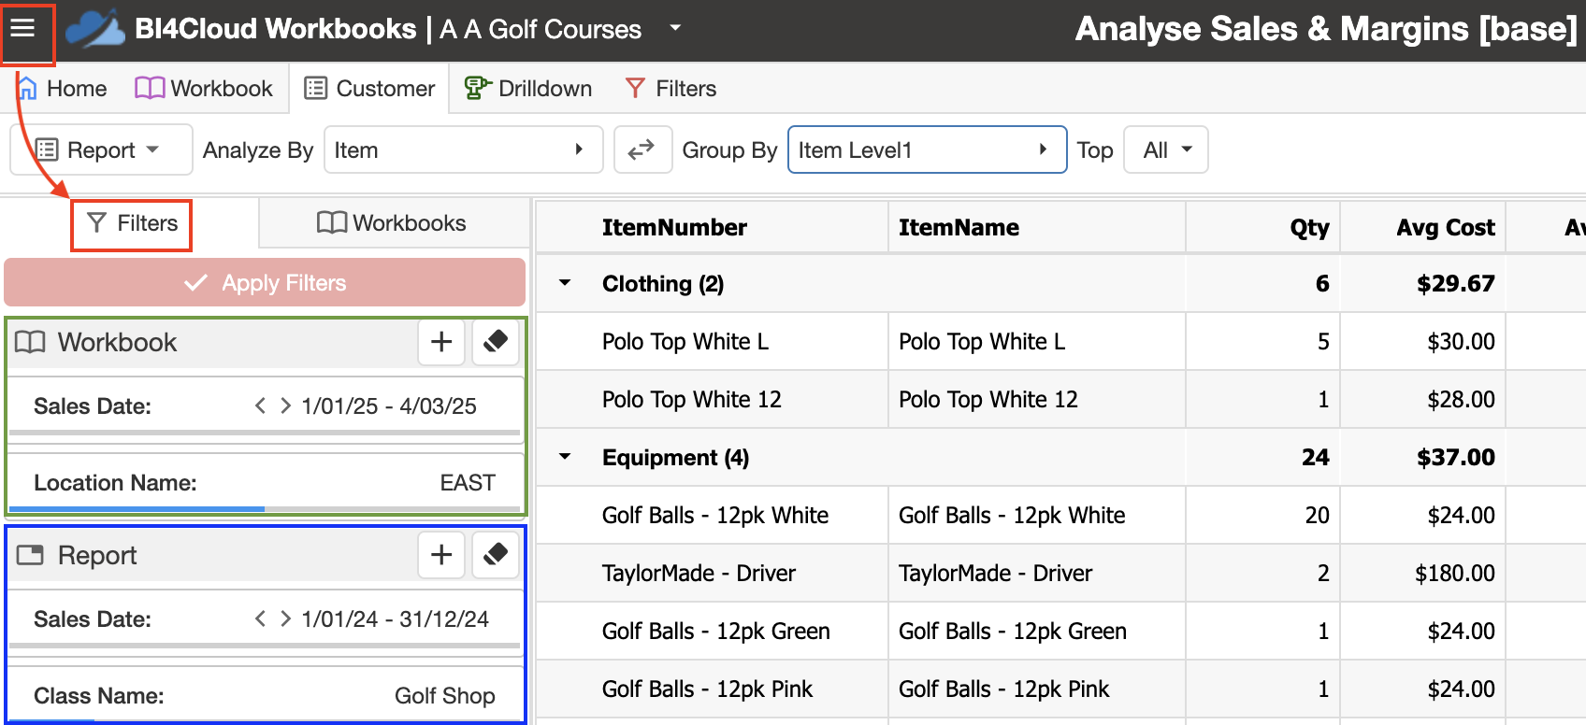Click the Clothing average cost $29.67
Image resolution: width=1586 pixels, height=725 pixels.
click(x=1455, y=283)
